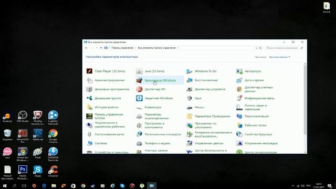Open Панель управления NVIDIA

pyautogui.click(x=104, y=116)
